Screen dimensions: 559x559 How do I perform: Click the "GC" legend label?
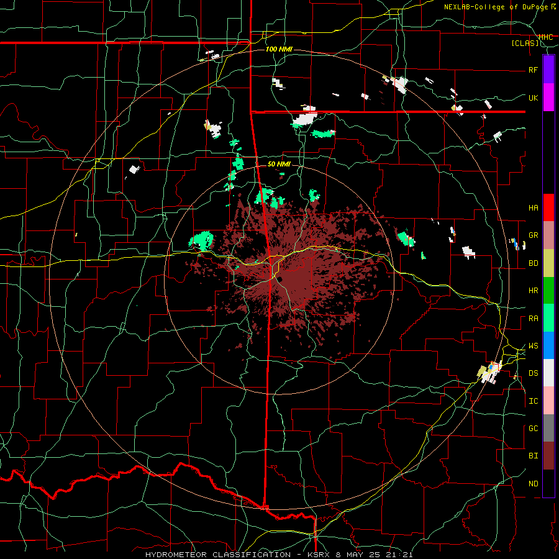[533, 429]
